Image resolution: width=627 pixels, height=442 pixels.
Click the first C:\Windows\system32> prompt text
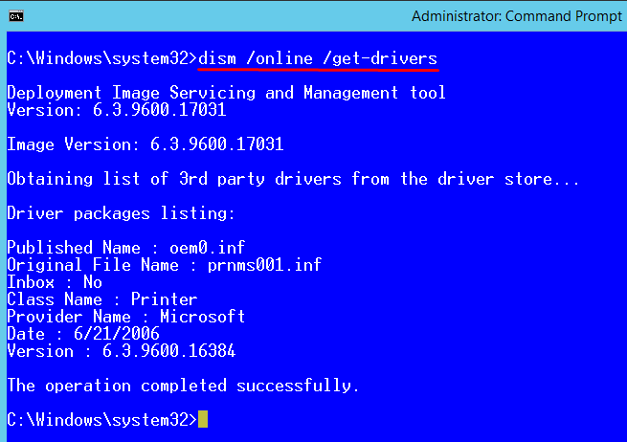coord(102,58)
